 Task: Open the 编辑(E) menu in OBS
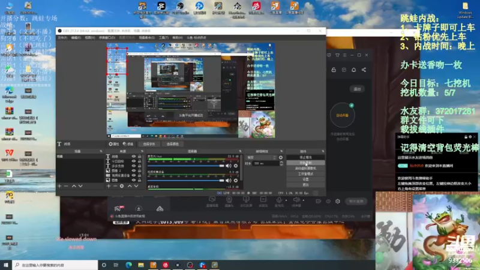[x=76, y=38]
